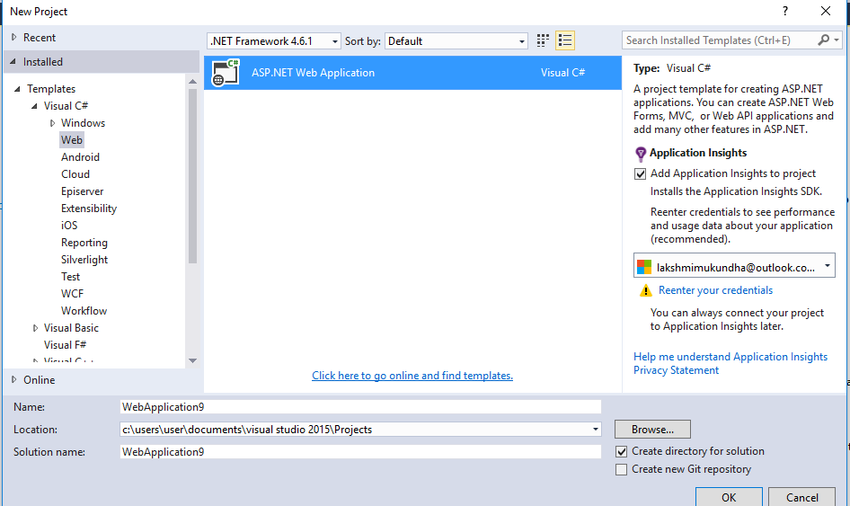Screen dimensions: 850x506
Task: Open Help me understand Application Insights link
Action: [730, 357]
